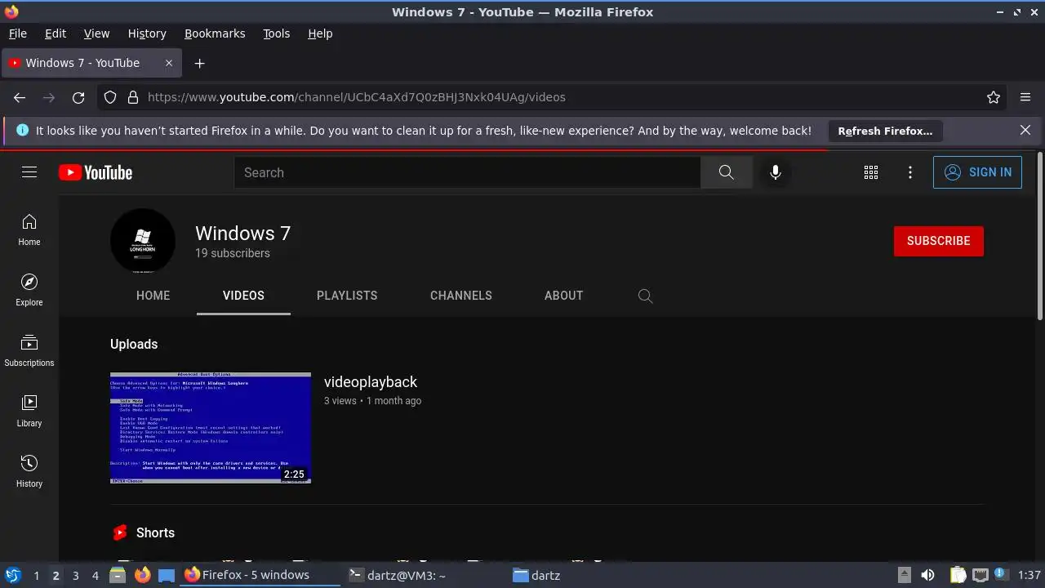Viewport: 1045px width, 588px height.
Task: Click the Windows 7 channel name
Action: point(242,234)
